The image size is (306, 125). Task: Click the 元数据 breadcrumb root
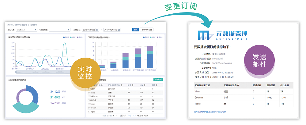(10, 24)
